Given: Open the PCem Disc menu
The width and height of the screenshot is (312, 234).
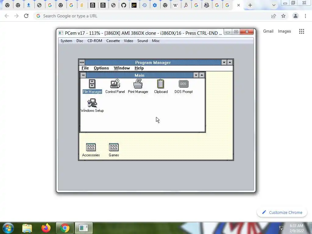Looking at the screenshot, I should point(80,41).
